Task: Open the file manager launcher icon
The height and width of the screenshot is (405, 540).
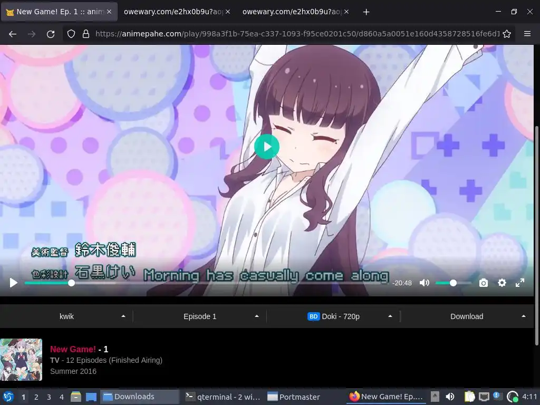Action: coord(76,397)
